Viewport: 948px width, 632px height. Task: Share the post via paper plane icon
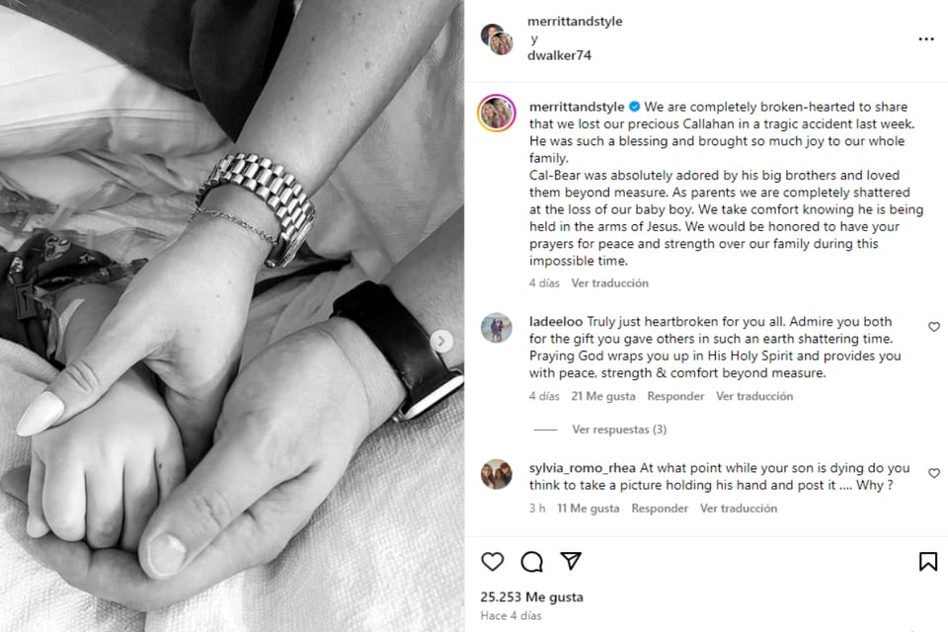tap(571, 561)
